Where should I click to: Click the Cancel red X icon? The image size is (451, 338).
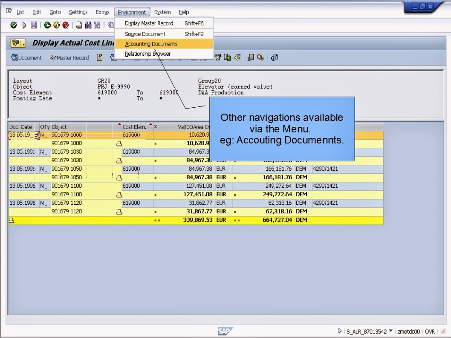pyautogui.click(x=65, y=25)
